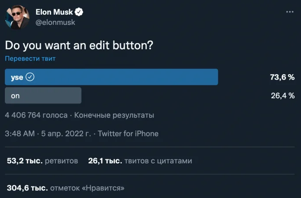Image resolution: width=301 pixels, height=198 pixels.
Task: Click the checkmark icon beside yse
Action: click(30, 77)
